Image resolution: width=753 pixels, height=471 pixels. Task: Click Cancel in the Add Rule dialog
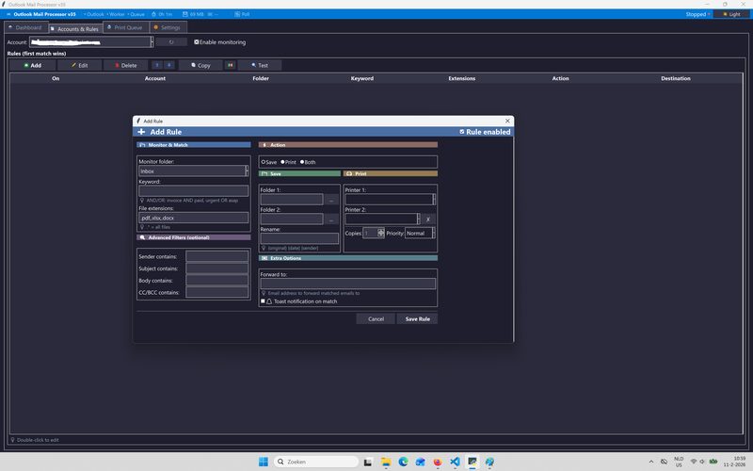[x=376, y=318]
